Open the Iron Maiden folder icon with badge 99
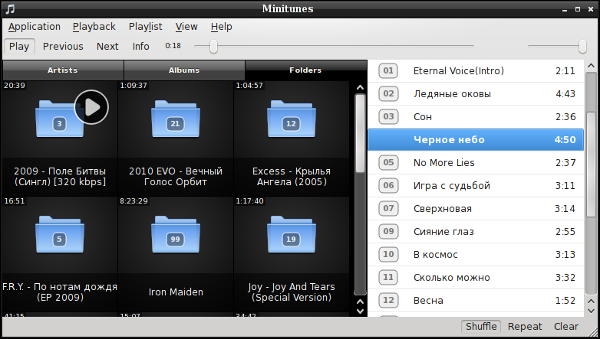 175,234
